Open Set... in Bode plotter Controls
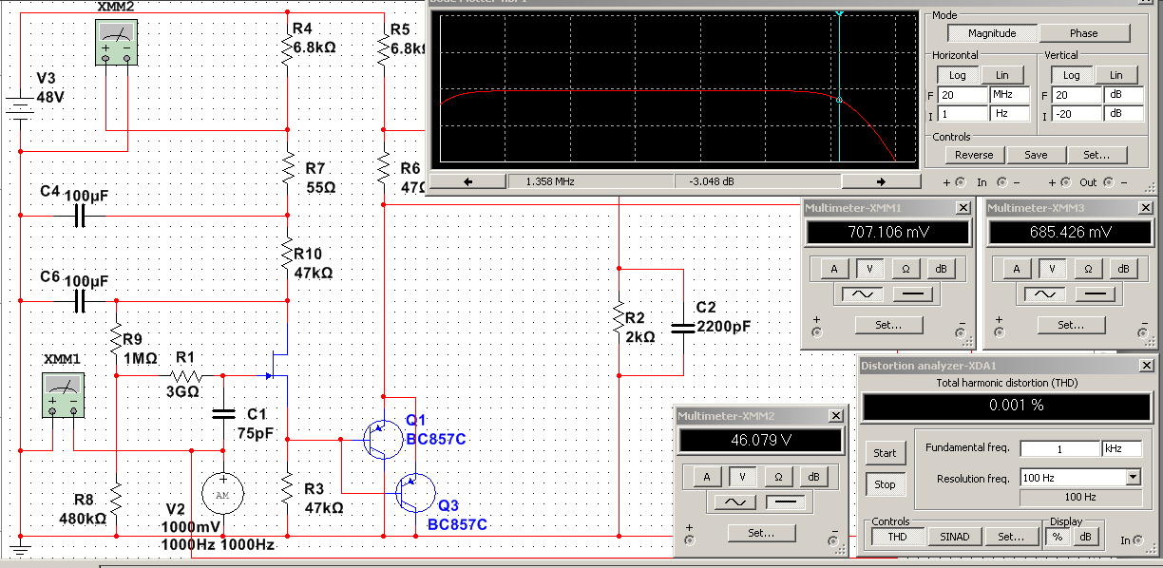 [1097, 155]
